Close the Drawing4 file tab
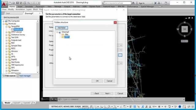Viewport: 196px width, 110px height. tap(40, 13)
